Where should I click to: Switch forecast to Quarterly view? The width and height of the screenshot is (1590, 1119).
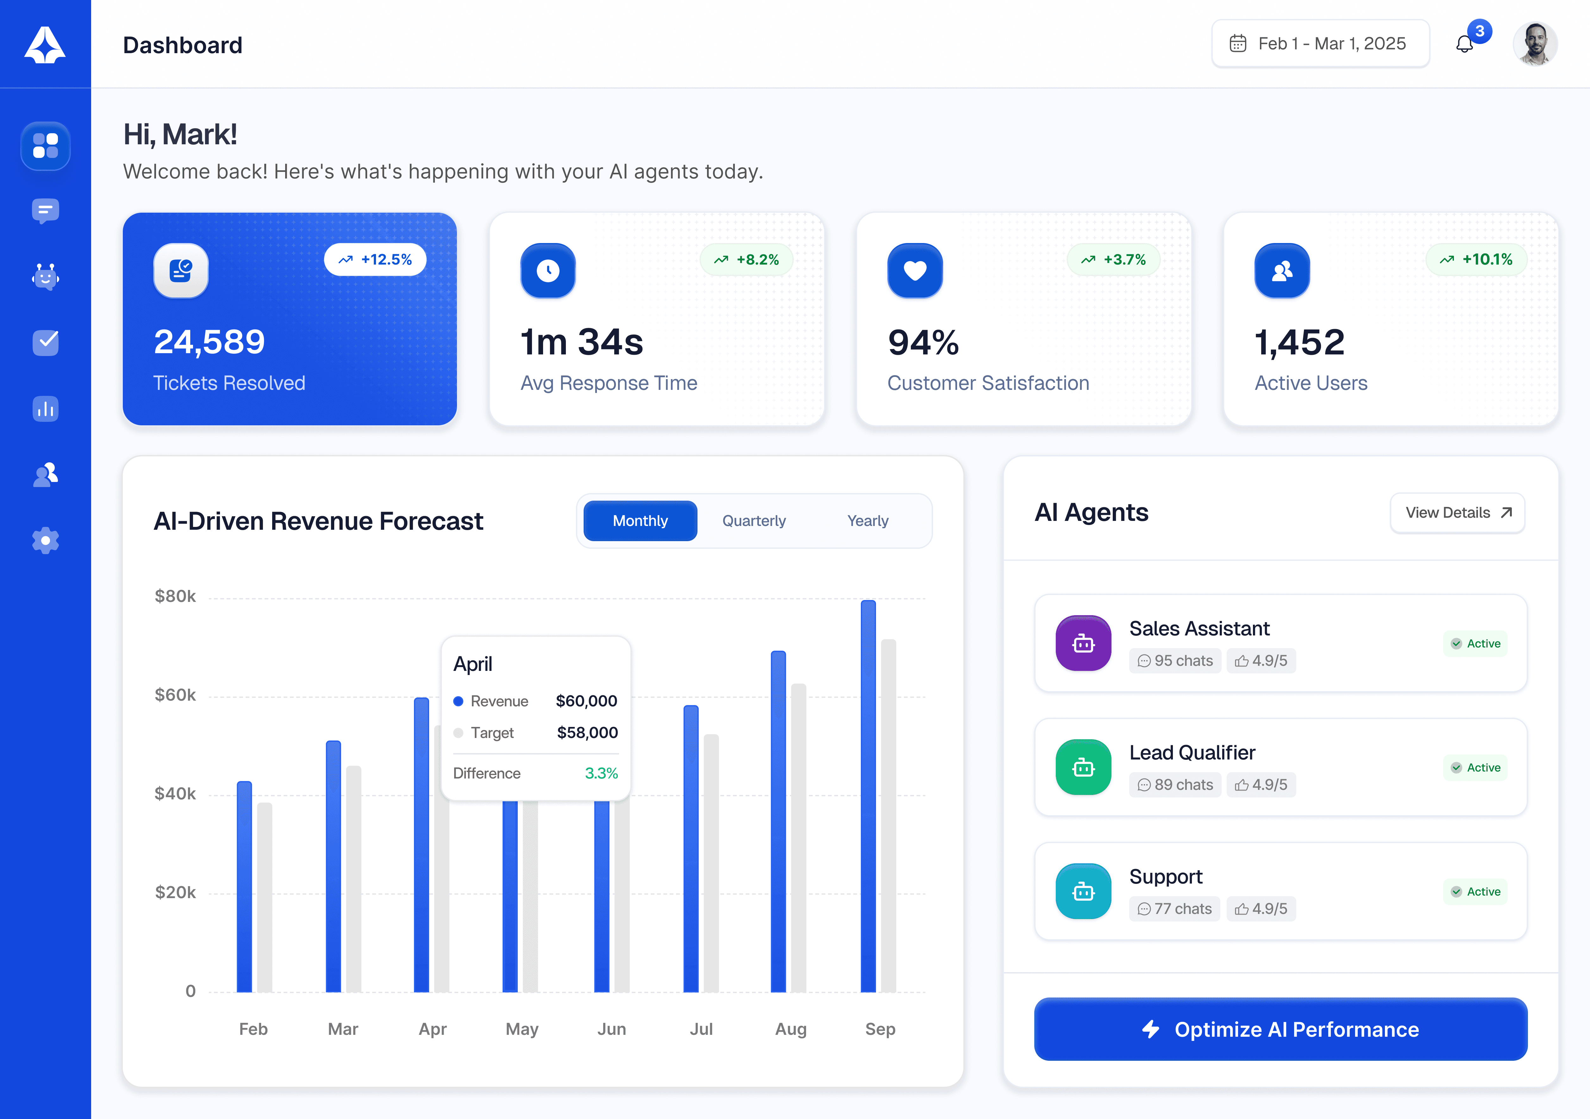point(754,521)
